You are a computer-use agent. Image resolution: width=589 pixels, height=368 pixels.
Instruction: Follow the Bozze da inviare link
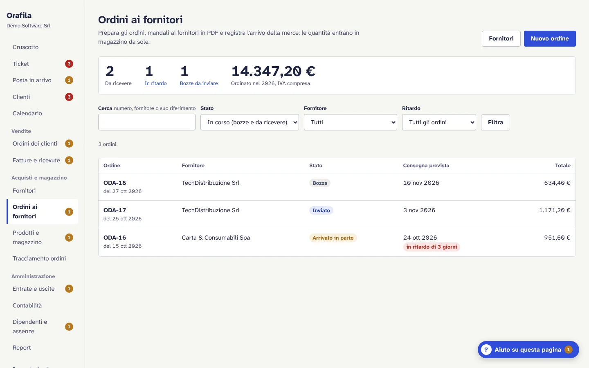[199, 83]
